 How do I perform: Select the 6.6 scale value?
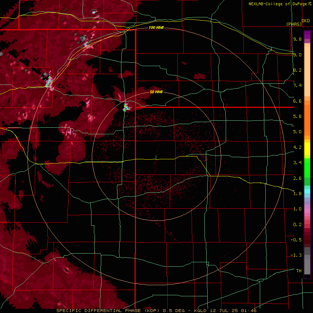pos(297,101)
